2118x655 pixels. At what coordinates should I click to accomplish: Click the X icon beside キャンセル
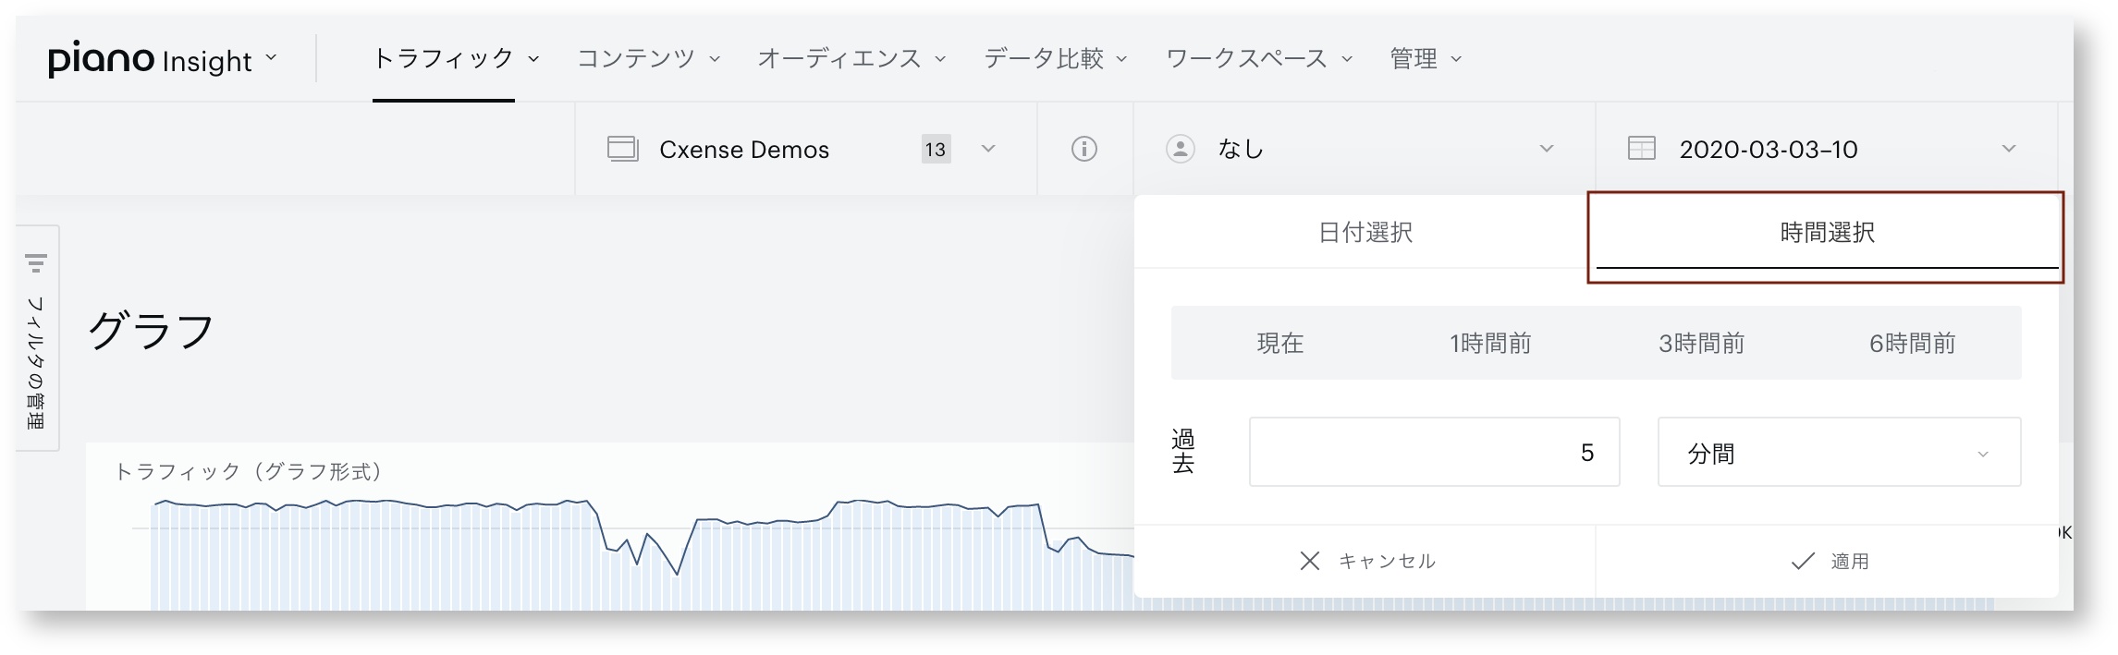pos(1309,561)
